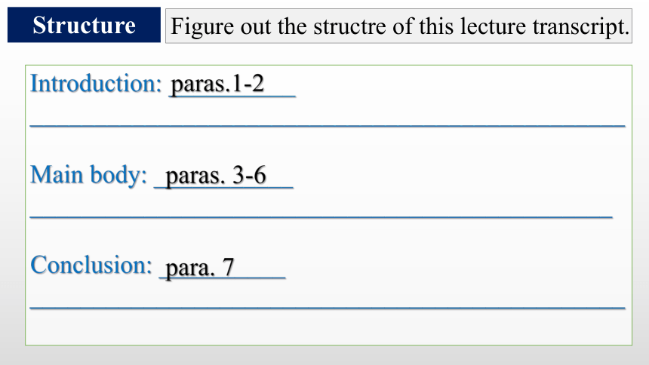Click the long blank line under Conclusion

tap(328, 308)
